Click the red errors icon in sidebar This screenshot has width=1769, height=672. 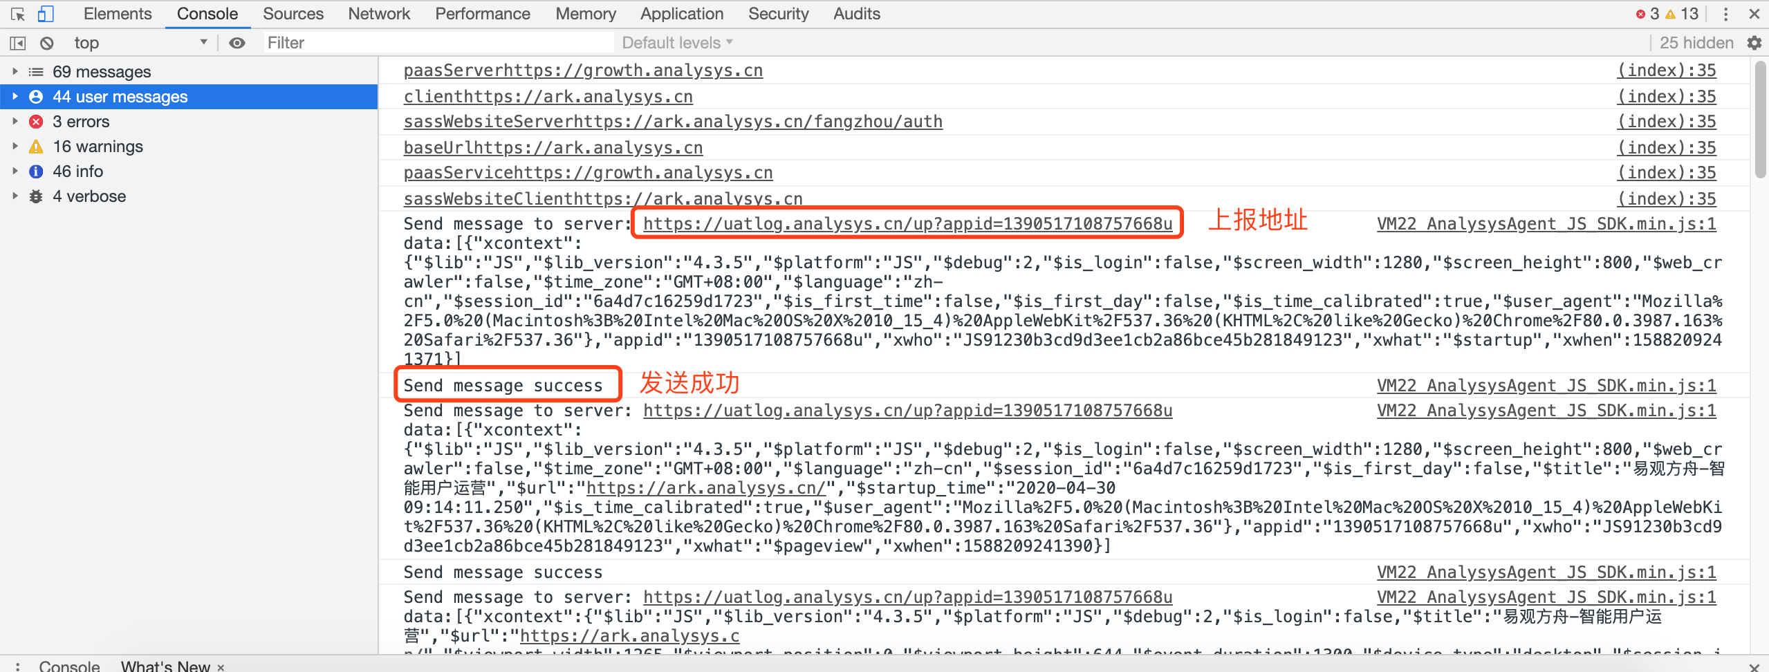[36, 122]
